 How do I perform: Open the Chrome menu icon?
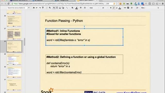[x=163, y=4]
